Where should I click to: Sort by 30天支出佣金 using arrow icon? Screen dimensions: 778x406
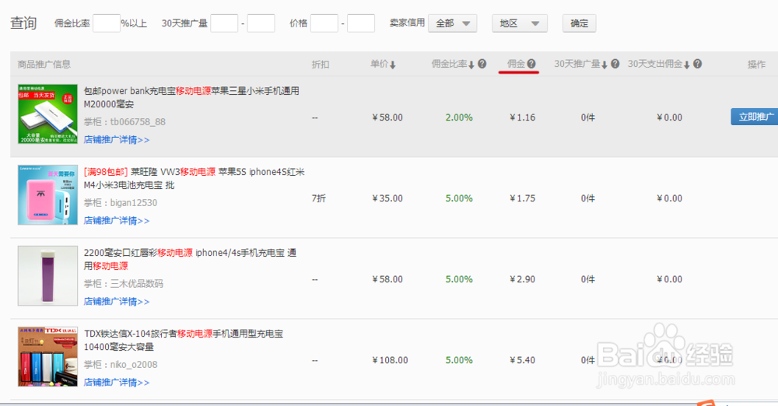687,65
